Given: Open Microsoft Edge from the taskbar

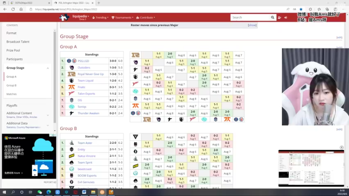Looking at the screenshot, I should coord(48,192).
